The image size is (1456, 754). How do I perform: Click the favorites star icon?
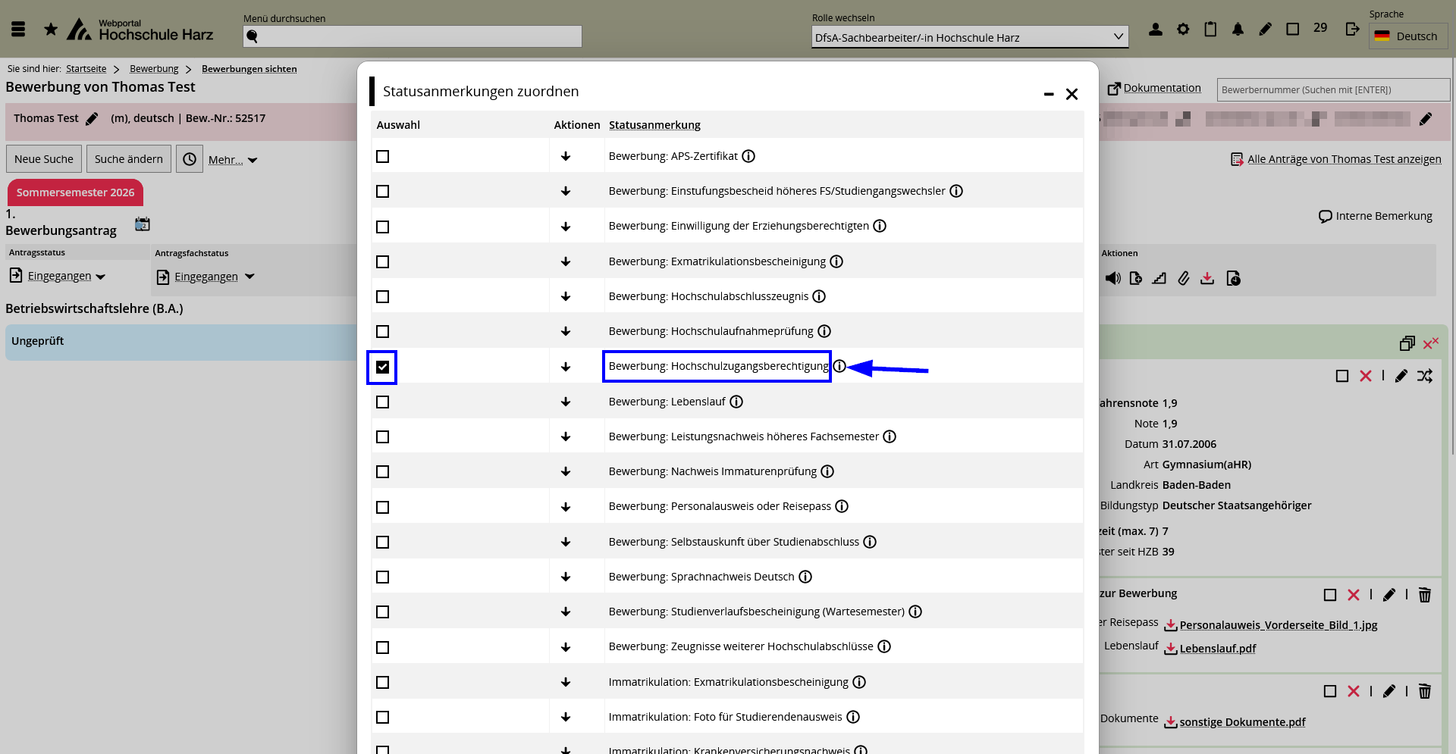click(51, 30)
